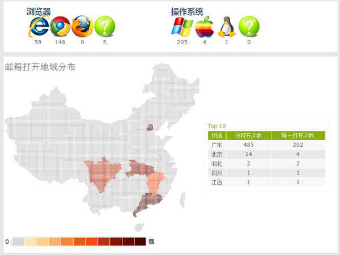Click Taiwan island on the map

[x=183, y=199]
